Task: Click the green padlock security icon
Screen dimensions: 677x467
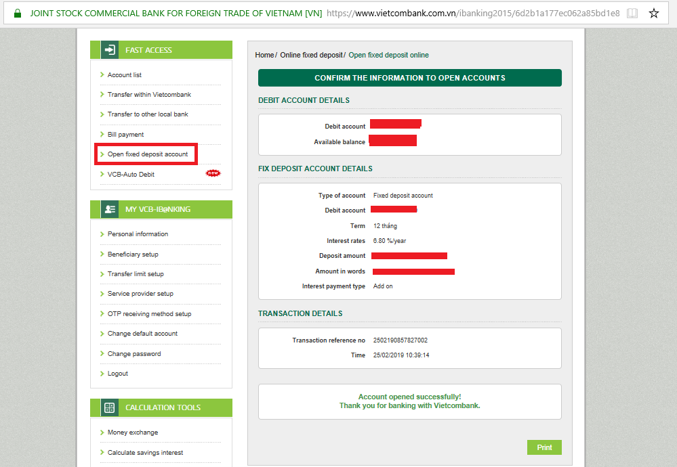Action: [x=17, y=14]
